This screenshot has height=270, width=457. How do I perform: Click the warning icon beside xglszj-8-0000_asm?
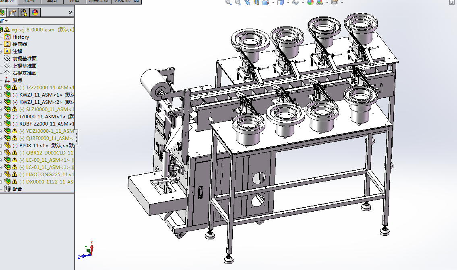tap(7, 29)
